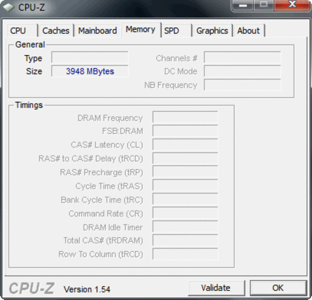Click the DRAM Frequency field
Image resolution: width=312 pixels, height=300 pixels.
(x=185, y=117)
